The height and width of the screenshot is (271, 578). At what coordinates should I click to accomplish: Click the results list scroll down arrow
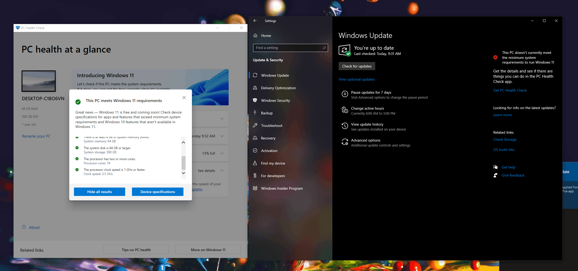point(183,173)
